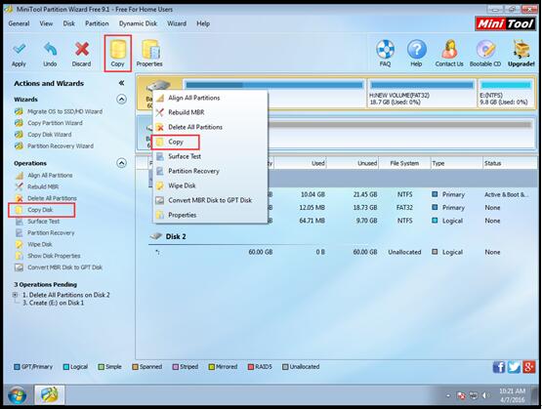Open the View menu
Image resolution: width=542 pixels, height=410 pixels.
click(x=46, y=23)
